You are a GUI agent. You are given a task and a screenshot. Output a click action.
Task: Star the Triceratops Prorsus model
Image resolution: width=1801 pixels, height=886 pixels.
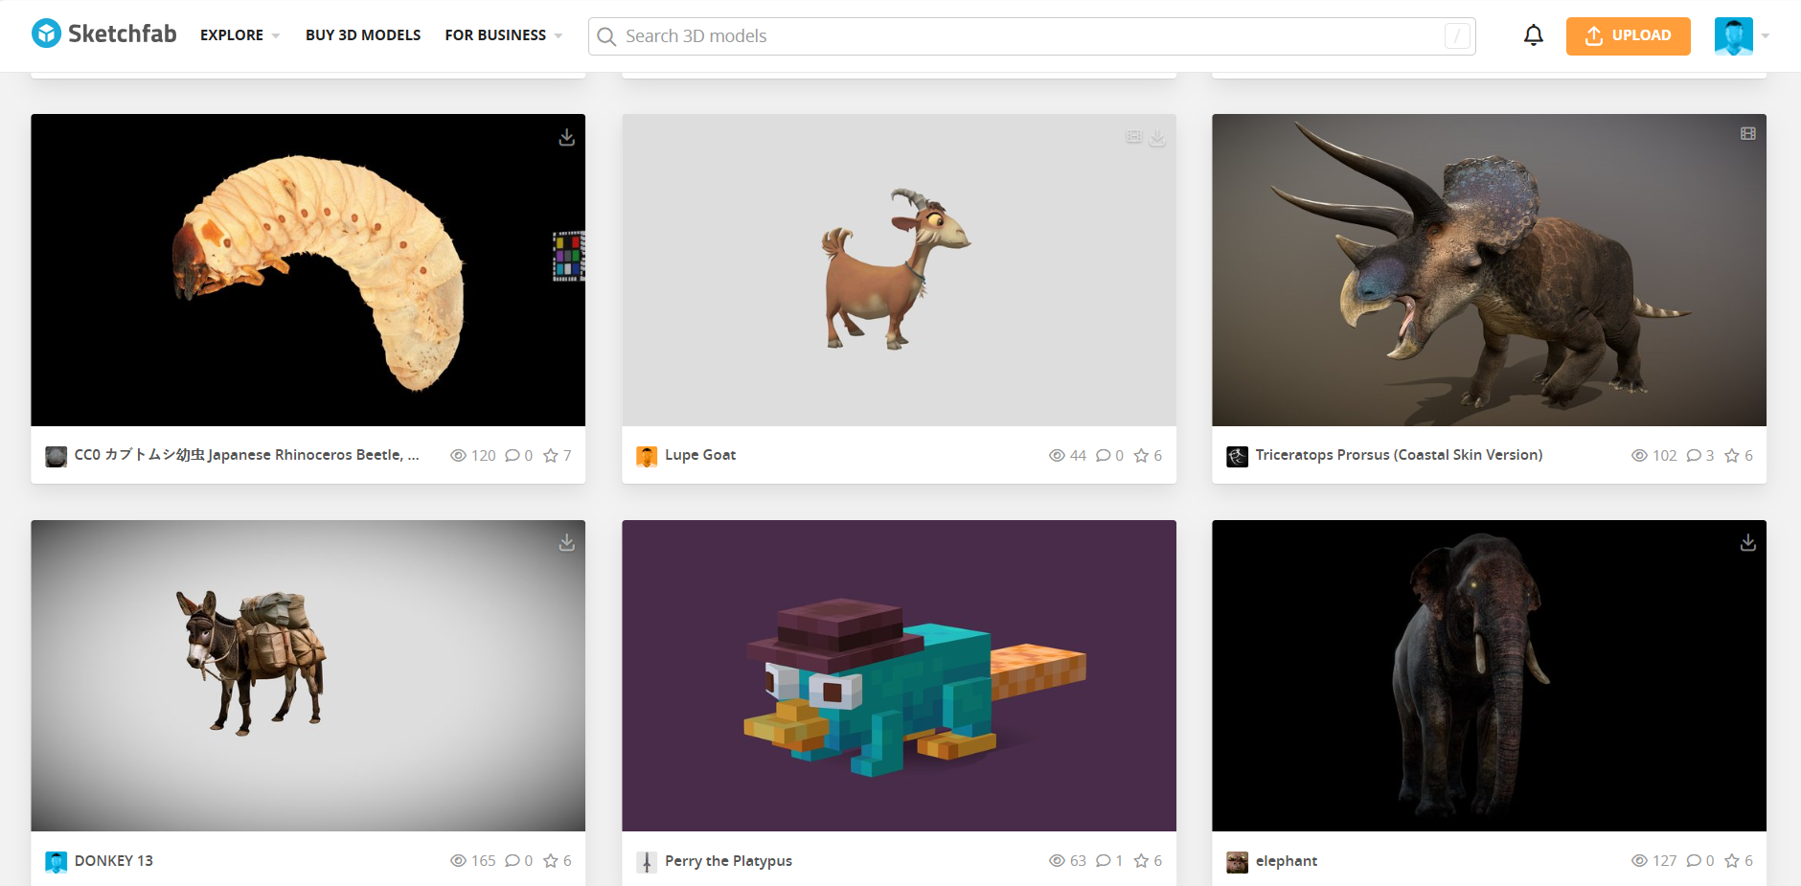1731,456
